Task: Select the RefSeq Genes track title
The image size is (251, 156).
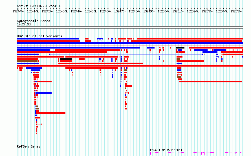Action: pos(28,146)
